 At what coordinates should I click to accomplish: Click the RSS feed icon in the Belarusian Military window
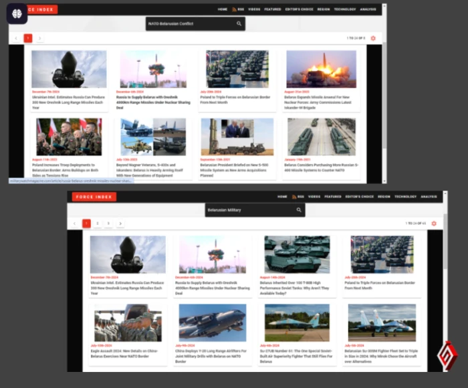(292, 197)
